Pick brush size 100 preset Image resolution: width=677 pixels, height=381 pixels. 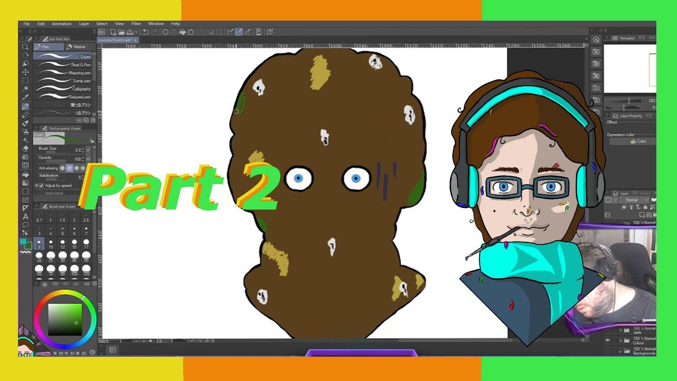click(x=74, y=271)
